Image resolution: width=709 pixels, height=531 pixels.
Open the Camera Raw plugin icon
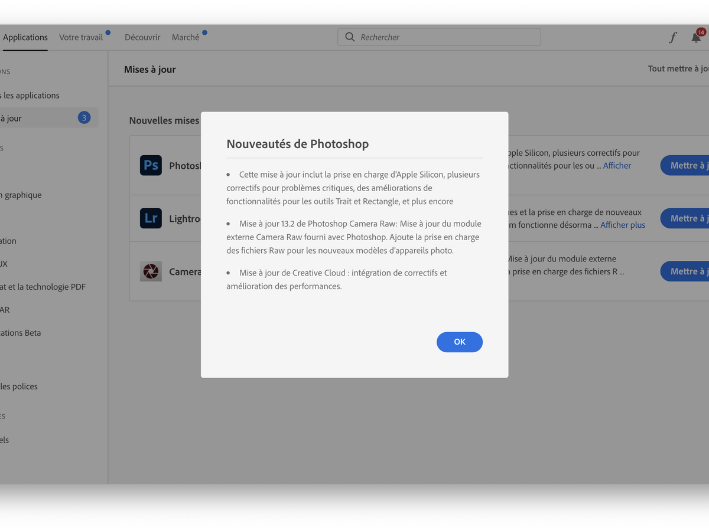click(x=151, y=271)
